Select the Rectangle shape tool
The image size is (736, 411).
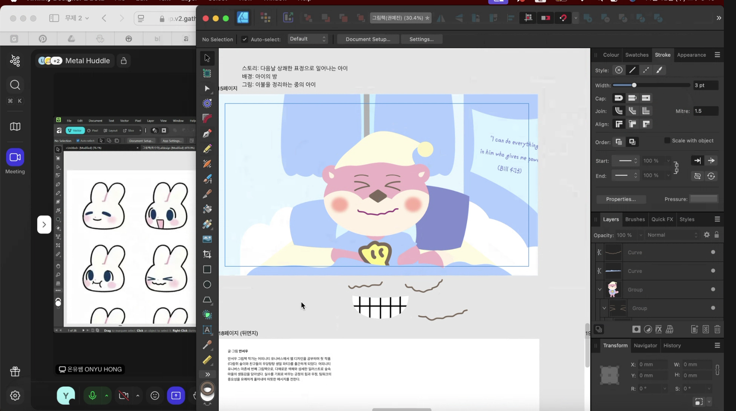(207, 269)
